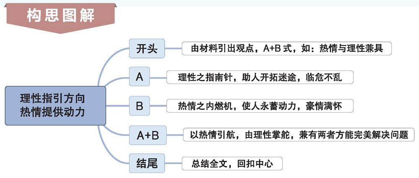
Task: Click the 由材料引出观点 description box
Action: tap(287, 48)
